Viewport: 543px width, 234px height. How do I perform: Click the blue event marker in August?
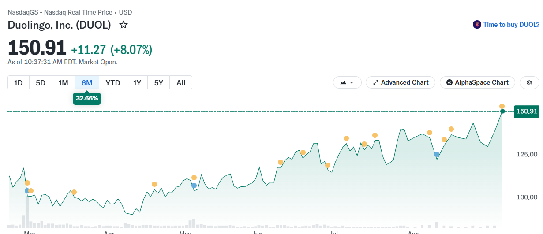437,154
